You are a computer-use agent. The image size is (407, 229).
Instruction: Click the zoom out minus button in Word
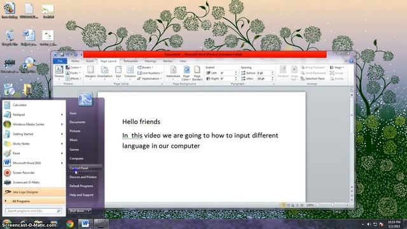(x=318, y=205)
